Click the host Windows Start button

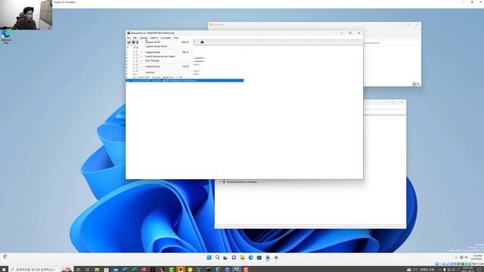click(x=4, y=270)
